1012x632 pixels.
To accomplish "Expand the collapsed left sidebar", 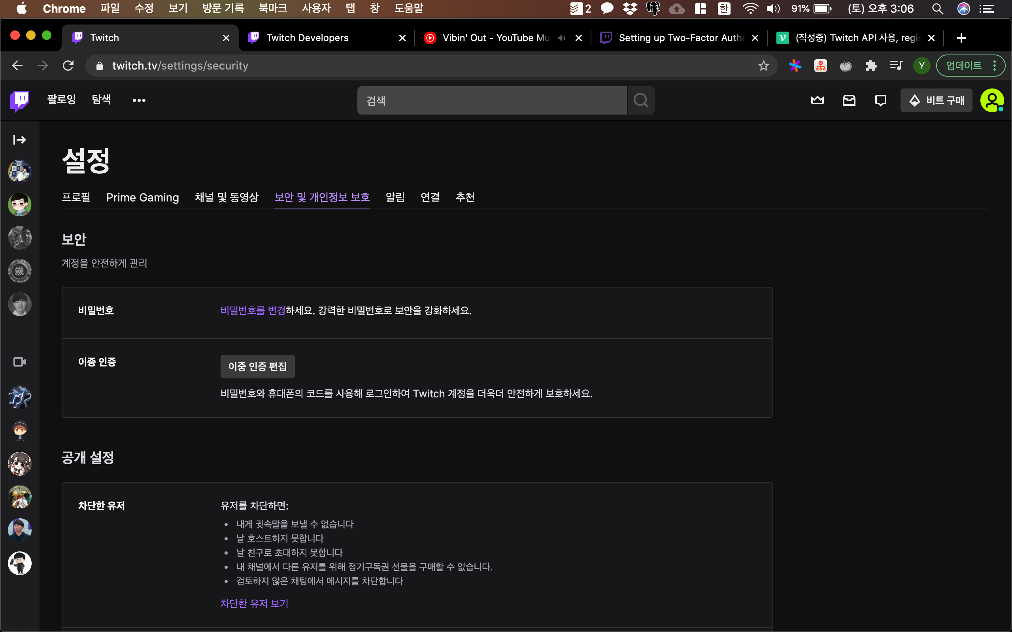I will pos(20,139).
